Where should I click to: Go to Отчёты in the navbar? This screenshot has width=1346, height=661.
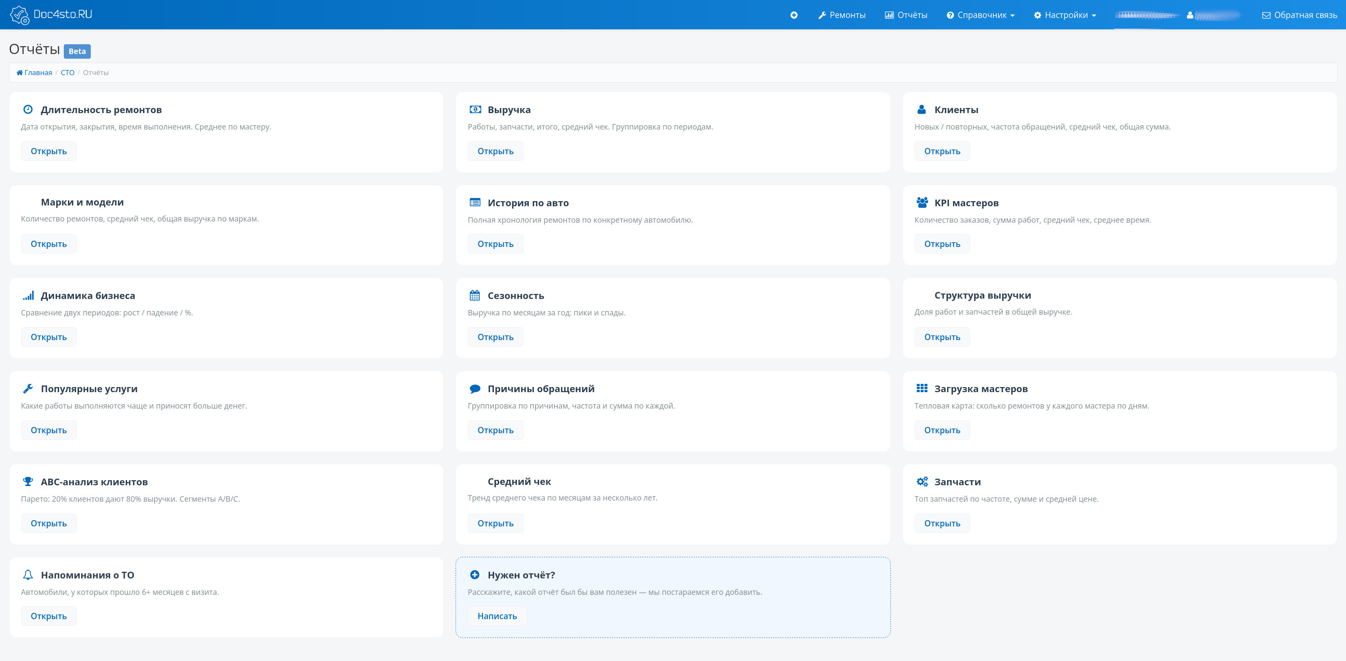pos(906,15)
